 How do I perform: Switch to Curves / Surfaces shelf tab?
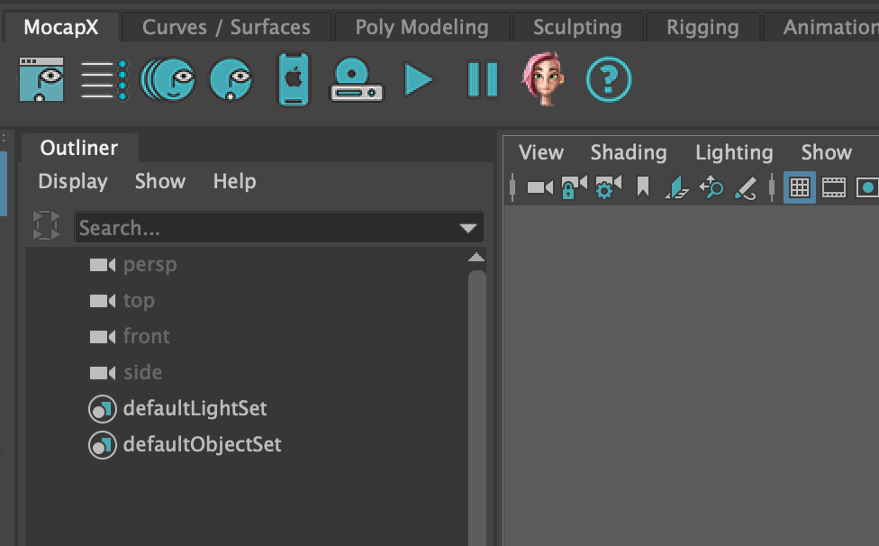pyautogui.click(x=226, y=27)
